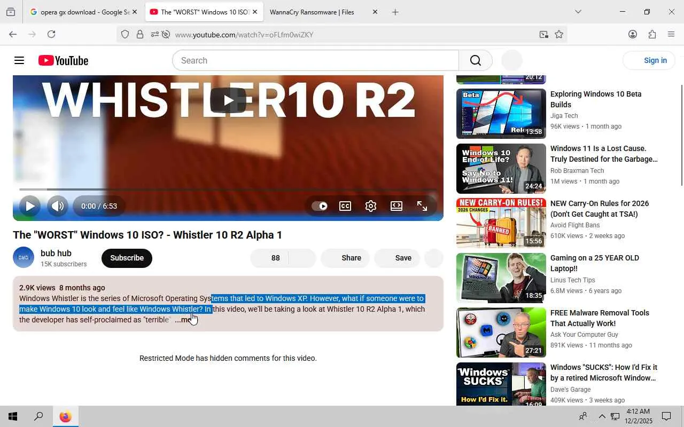684x427 pixels.
Task: Open the Windows Start menu
Action: coord(13,416)
